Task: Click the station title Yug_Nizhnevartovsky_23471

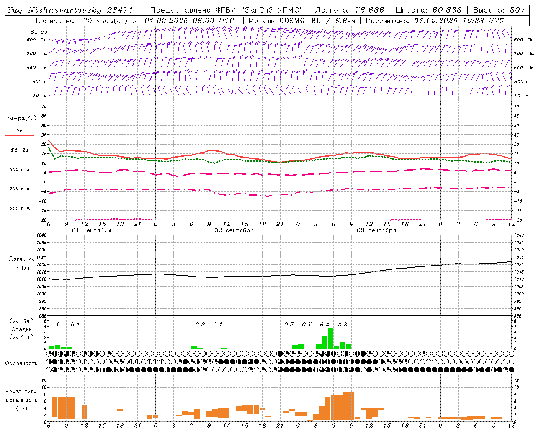Action: tap(70, 10)
